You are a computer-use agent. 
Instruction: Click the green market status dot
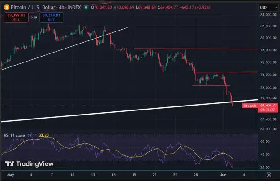pos(86,7)
